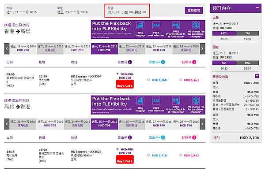Select HKD 1,268 fare radio for UO 3504
This screenshot has height=170, width=265.
click(x=148, y=80)
